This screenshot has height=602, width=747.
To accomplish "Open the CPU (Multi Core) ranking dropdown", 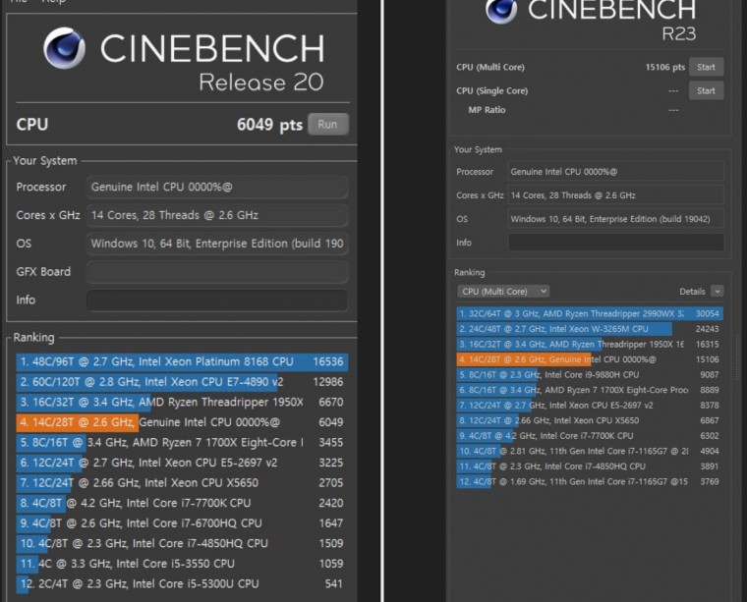I will point(503,292).
